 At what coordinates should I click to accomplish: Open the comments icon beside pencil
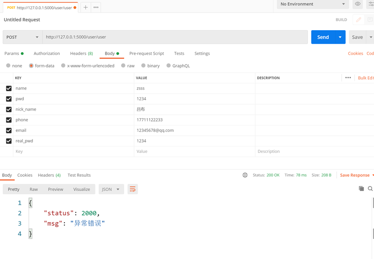pos(369,19)
